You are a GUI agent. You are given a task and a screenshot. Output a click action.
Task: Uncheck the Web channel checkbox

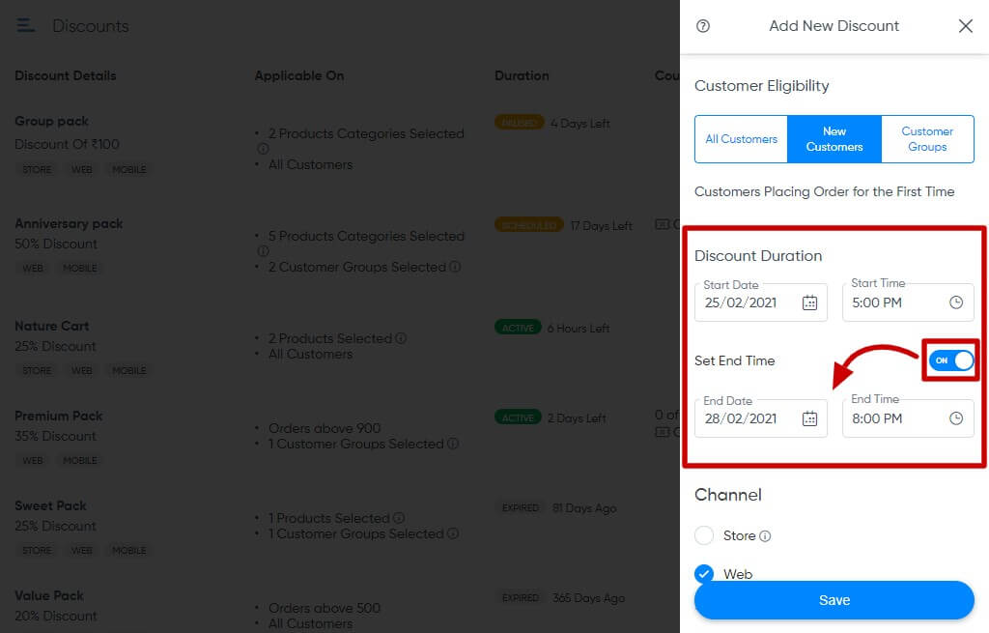point(703,573)
